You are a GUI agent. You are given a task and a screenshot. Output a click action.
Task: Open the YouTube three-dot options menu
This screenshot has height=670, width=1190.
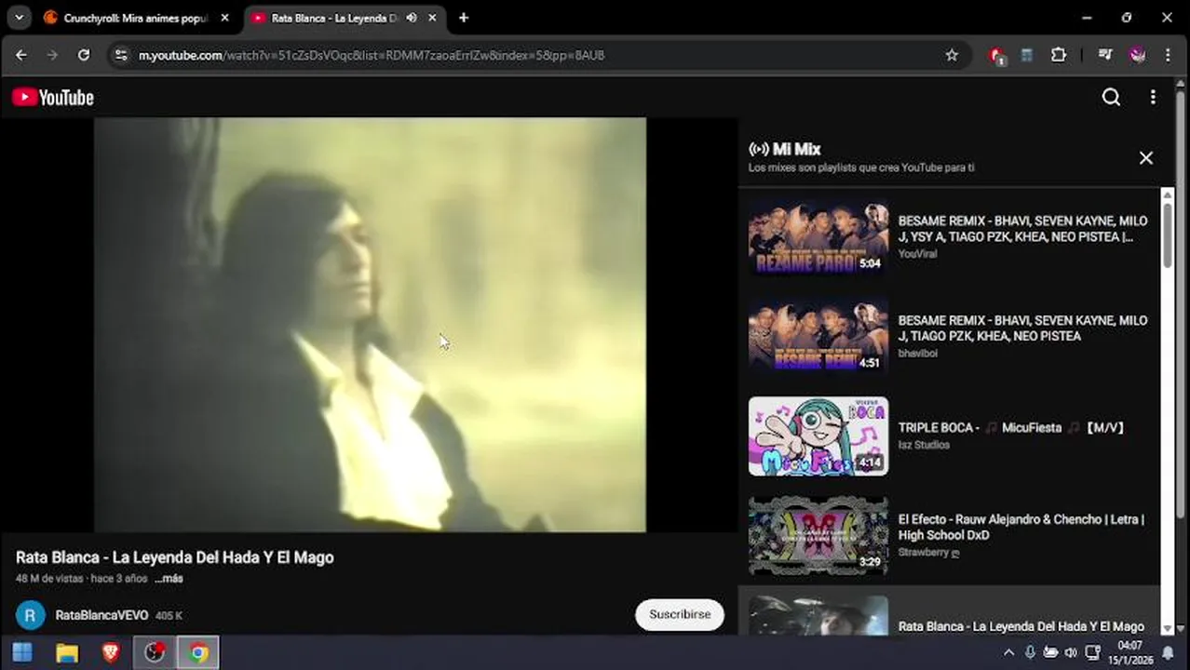(1153, 97)
